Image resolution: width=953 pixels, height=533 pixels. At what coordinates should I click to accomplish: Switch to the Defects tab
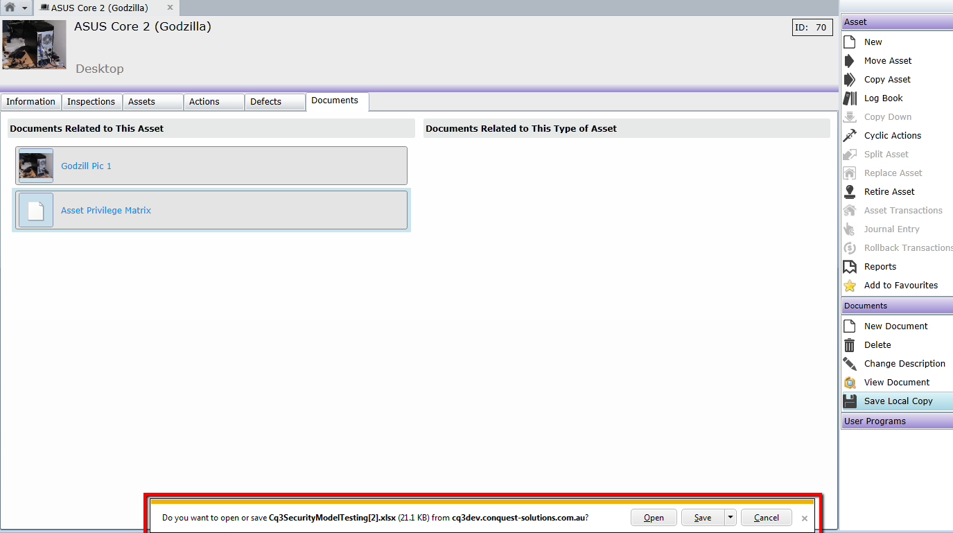275,101
